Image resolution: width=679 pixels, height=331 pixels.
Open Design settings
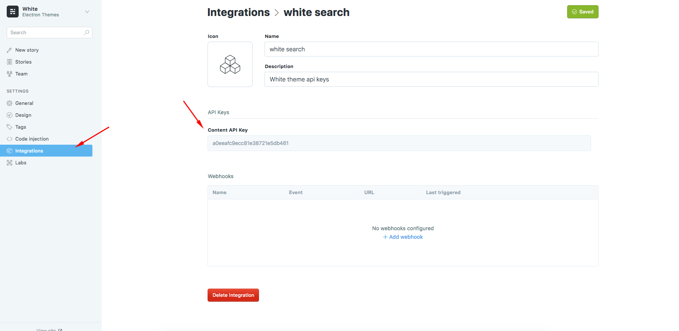pyautogui.click(x=23, y=115)
